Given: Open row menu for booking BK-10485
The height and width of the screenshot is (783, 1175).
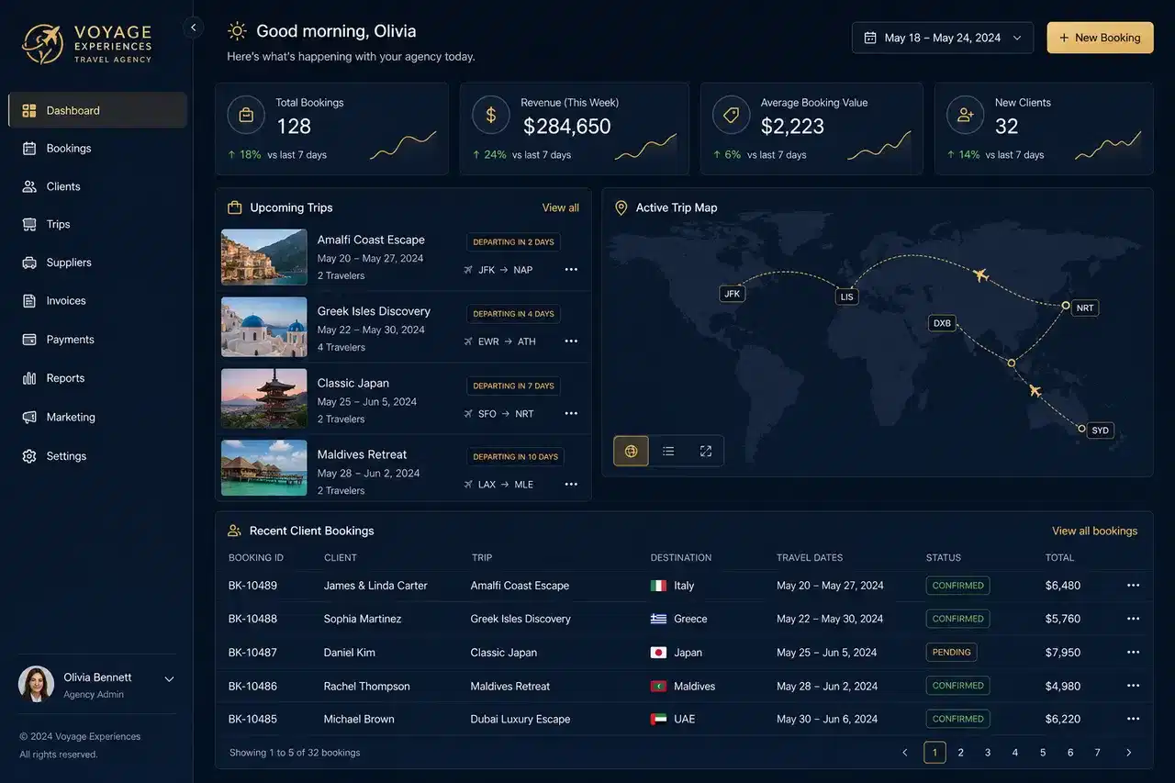Looking at the screenshot, I should point(1133,719).
